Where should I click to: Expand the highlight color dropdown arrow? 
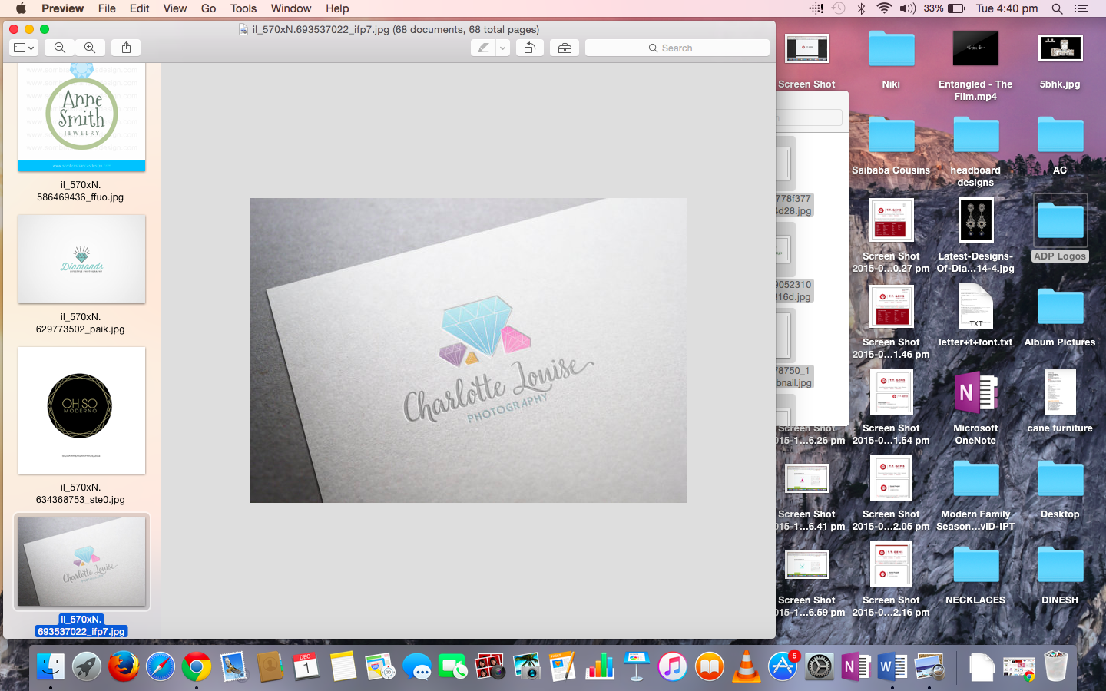502,48
